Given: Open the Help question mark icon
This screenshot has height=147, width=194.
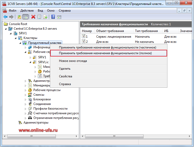Looking at the screenshot, I should (x=53, y=17).
